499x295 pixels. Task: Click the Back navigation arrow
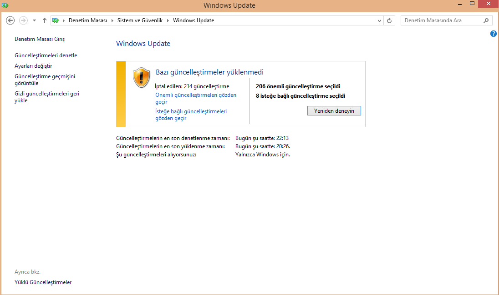point(10,20)
